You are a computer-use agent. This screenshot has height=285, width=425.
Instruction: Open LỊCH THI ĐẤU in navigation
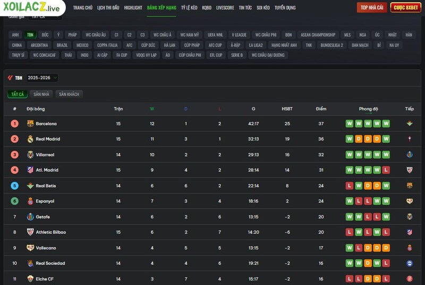[x=108, y=8]
